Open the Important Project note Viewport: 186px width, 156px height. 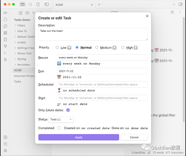point(24,76)
